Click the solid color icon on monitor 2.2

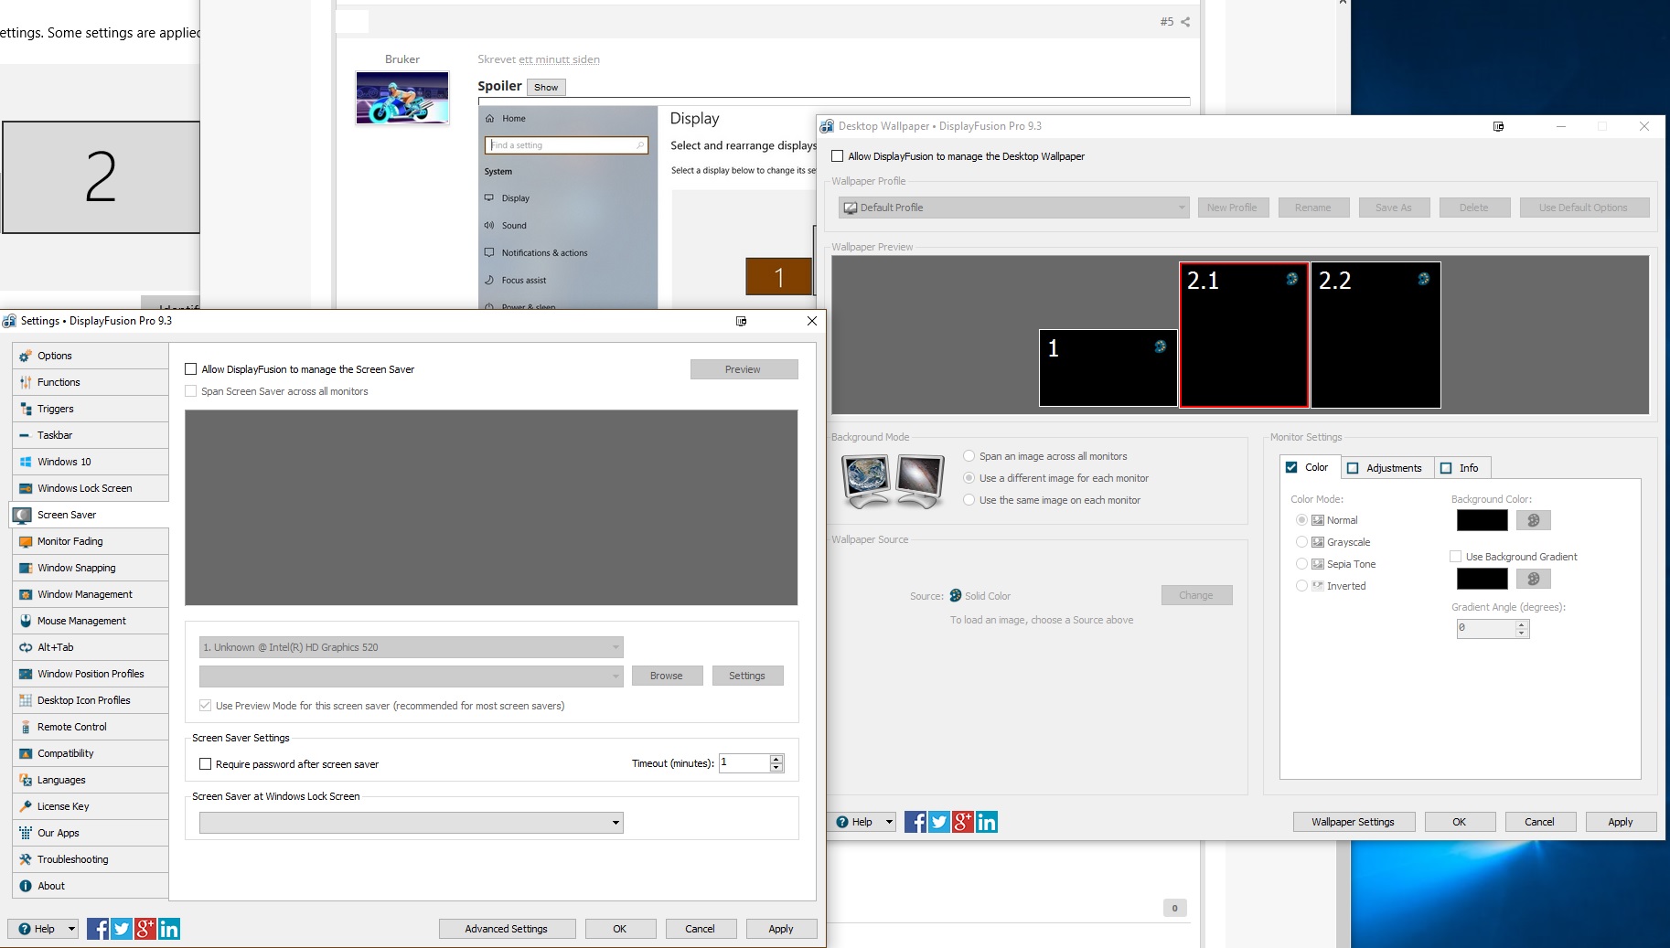(1423, 279)
